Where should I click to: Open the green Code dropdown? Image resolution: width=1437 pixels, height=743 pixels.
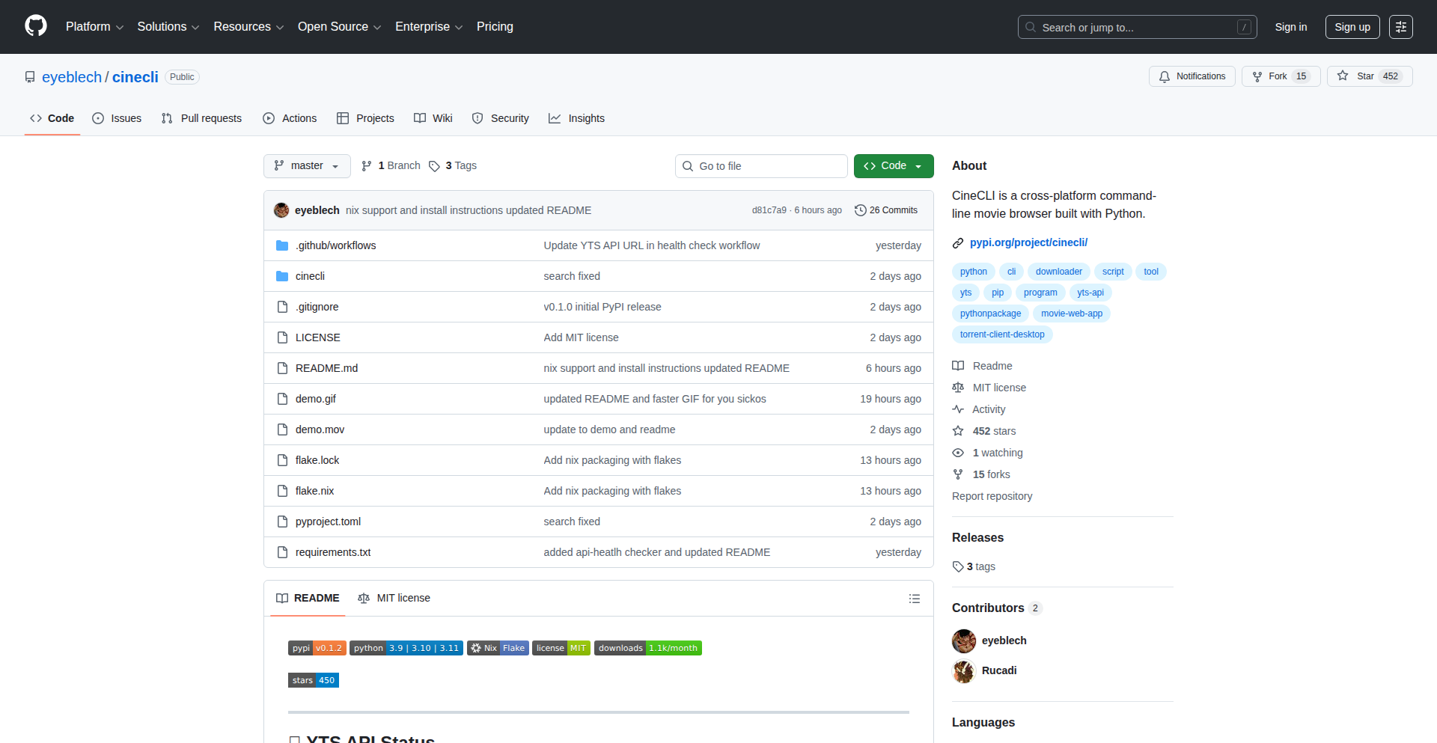click(894, 166)
